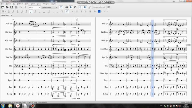192x108 pixels.
Task: Add a tie with the tie icon
Action: (62, 11)
